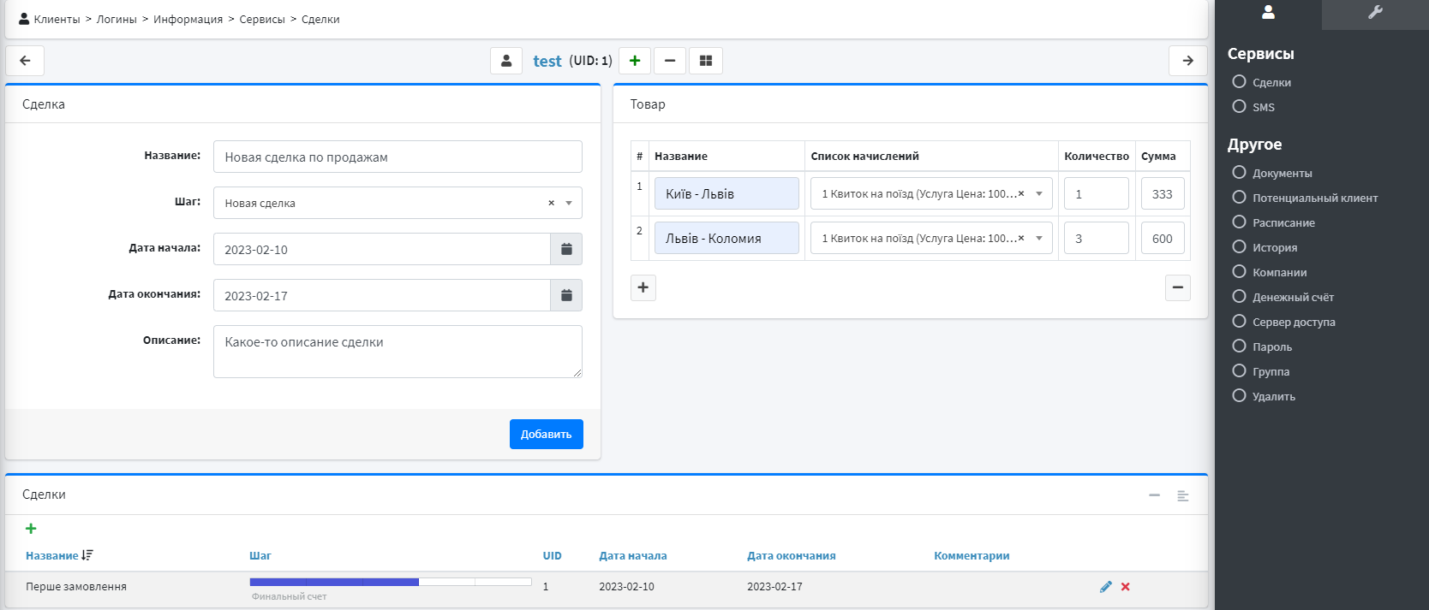The height and width of the screenshot is (610, 1429).
Task: Select the SMS radio option in sidebar
Action: point(1239,107)
